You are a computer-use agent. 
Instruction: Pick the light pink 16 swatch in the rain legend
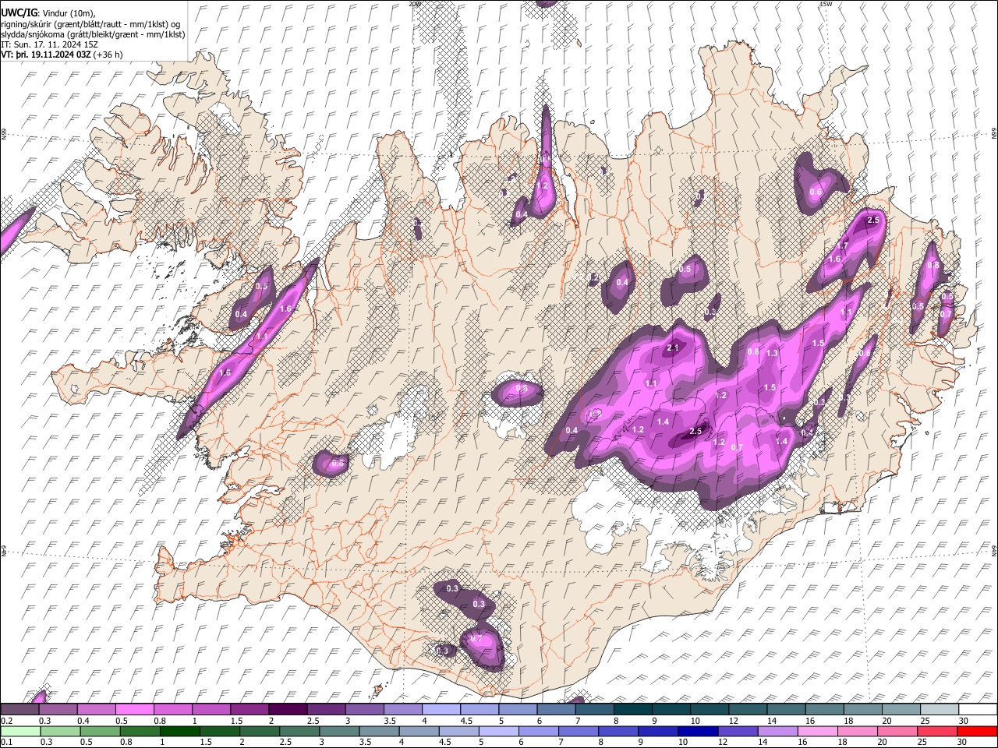[816, 731]
